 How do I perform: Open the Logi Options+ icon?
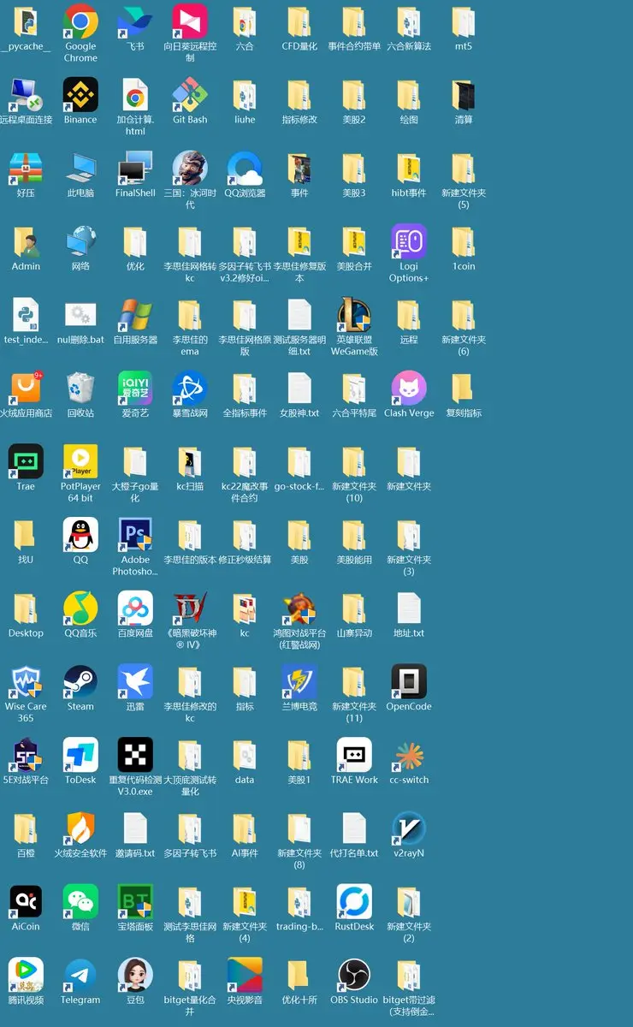pos(409,241)
